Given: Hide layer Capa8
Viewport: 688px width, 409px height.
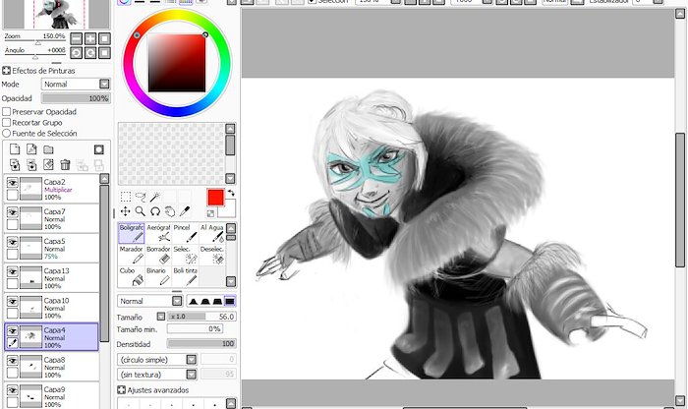Looking at the screenshot, I should coord(12,361).
